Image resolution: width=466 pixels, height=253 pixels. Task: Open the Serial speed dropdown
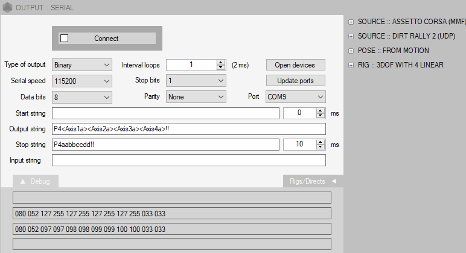pos(82,81)
